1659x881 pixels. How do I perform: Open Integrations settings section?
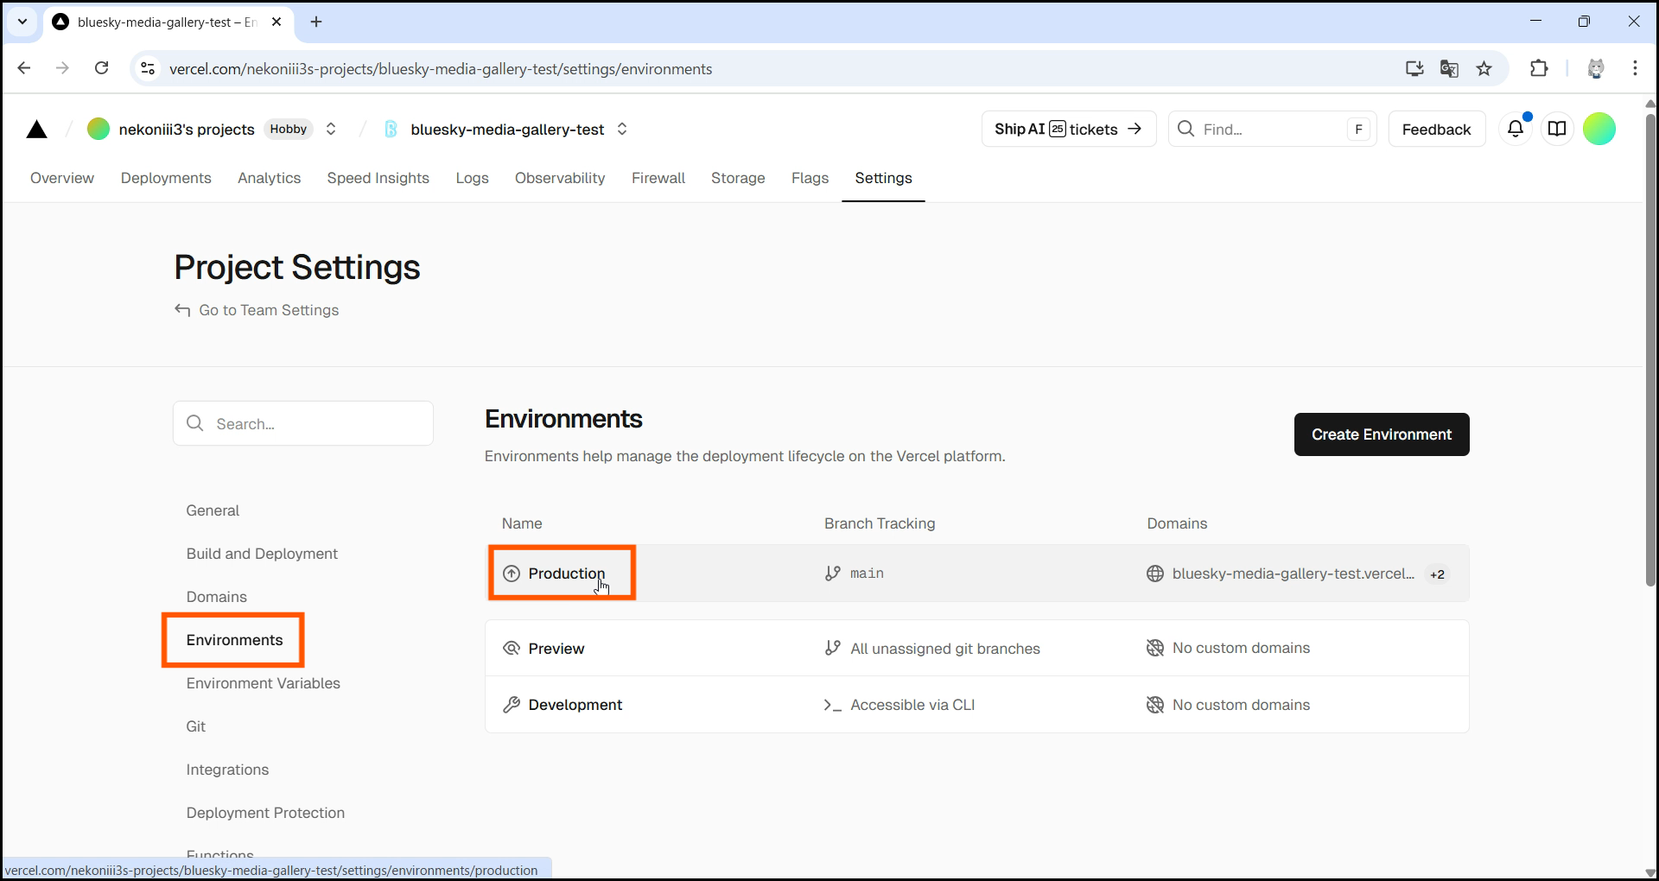pyautogui.click(x=227, y=770)
